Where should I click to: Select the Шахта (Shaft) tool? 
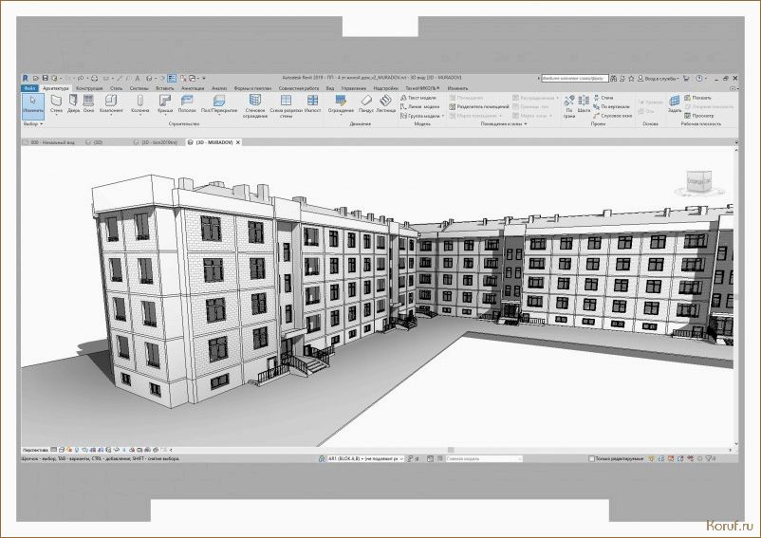coord(584,103)
